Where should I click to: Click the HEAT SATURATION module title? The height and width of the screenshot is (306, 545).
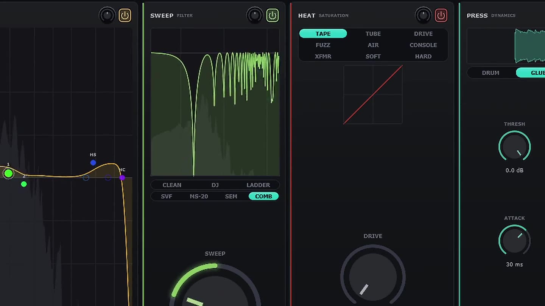(x=323, y=15)
